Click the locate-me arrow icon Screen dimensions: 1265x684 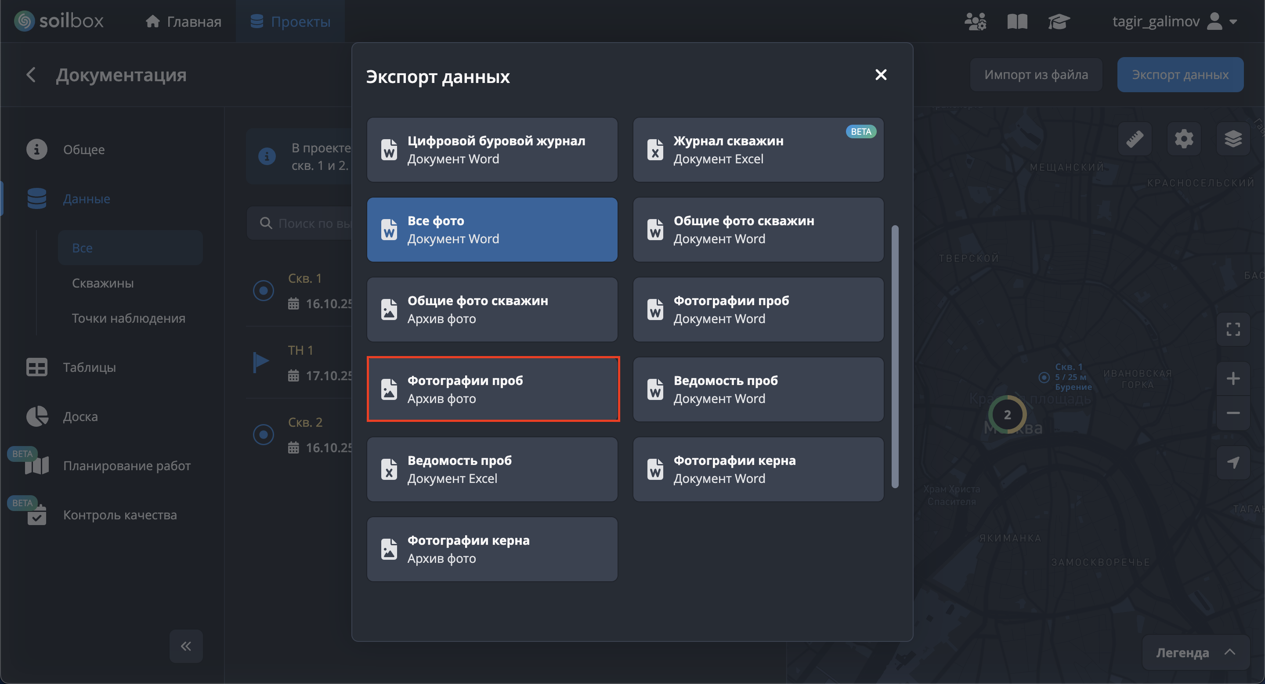click(1232, 462)
